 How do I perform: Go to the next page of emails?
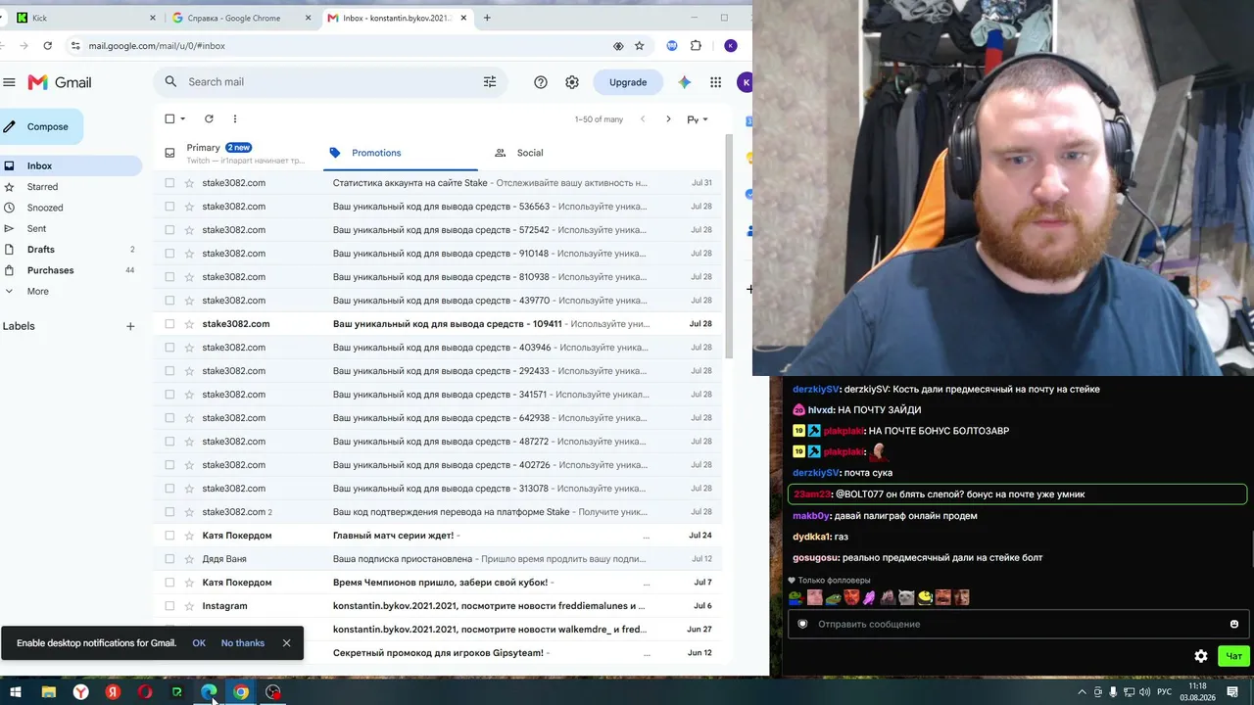point(668,119)
